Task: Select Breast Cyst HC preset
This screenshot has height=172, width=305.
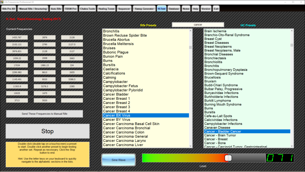Action: click(247, 39)
